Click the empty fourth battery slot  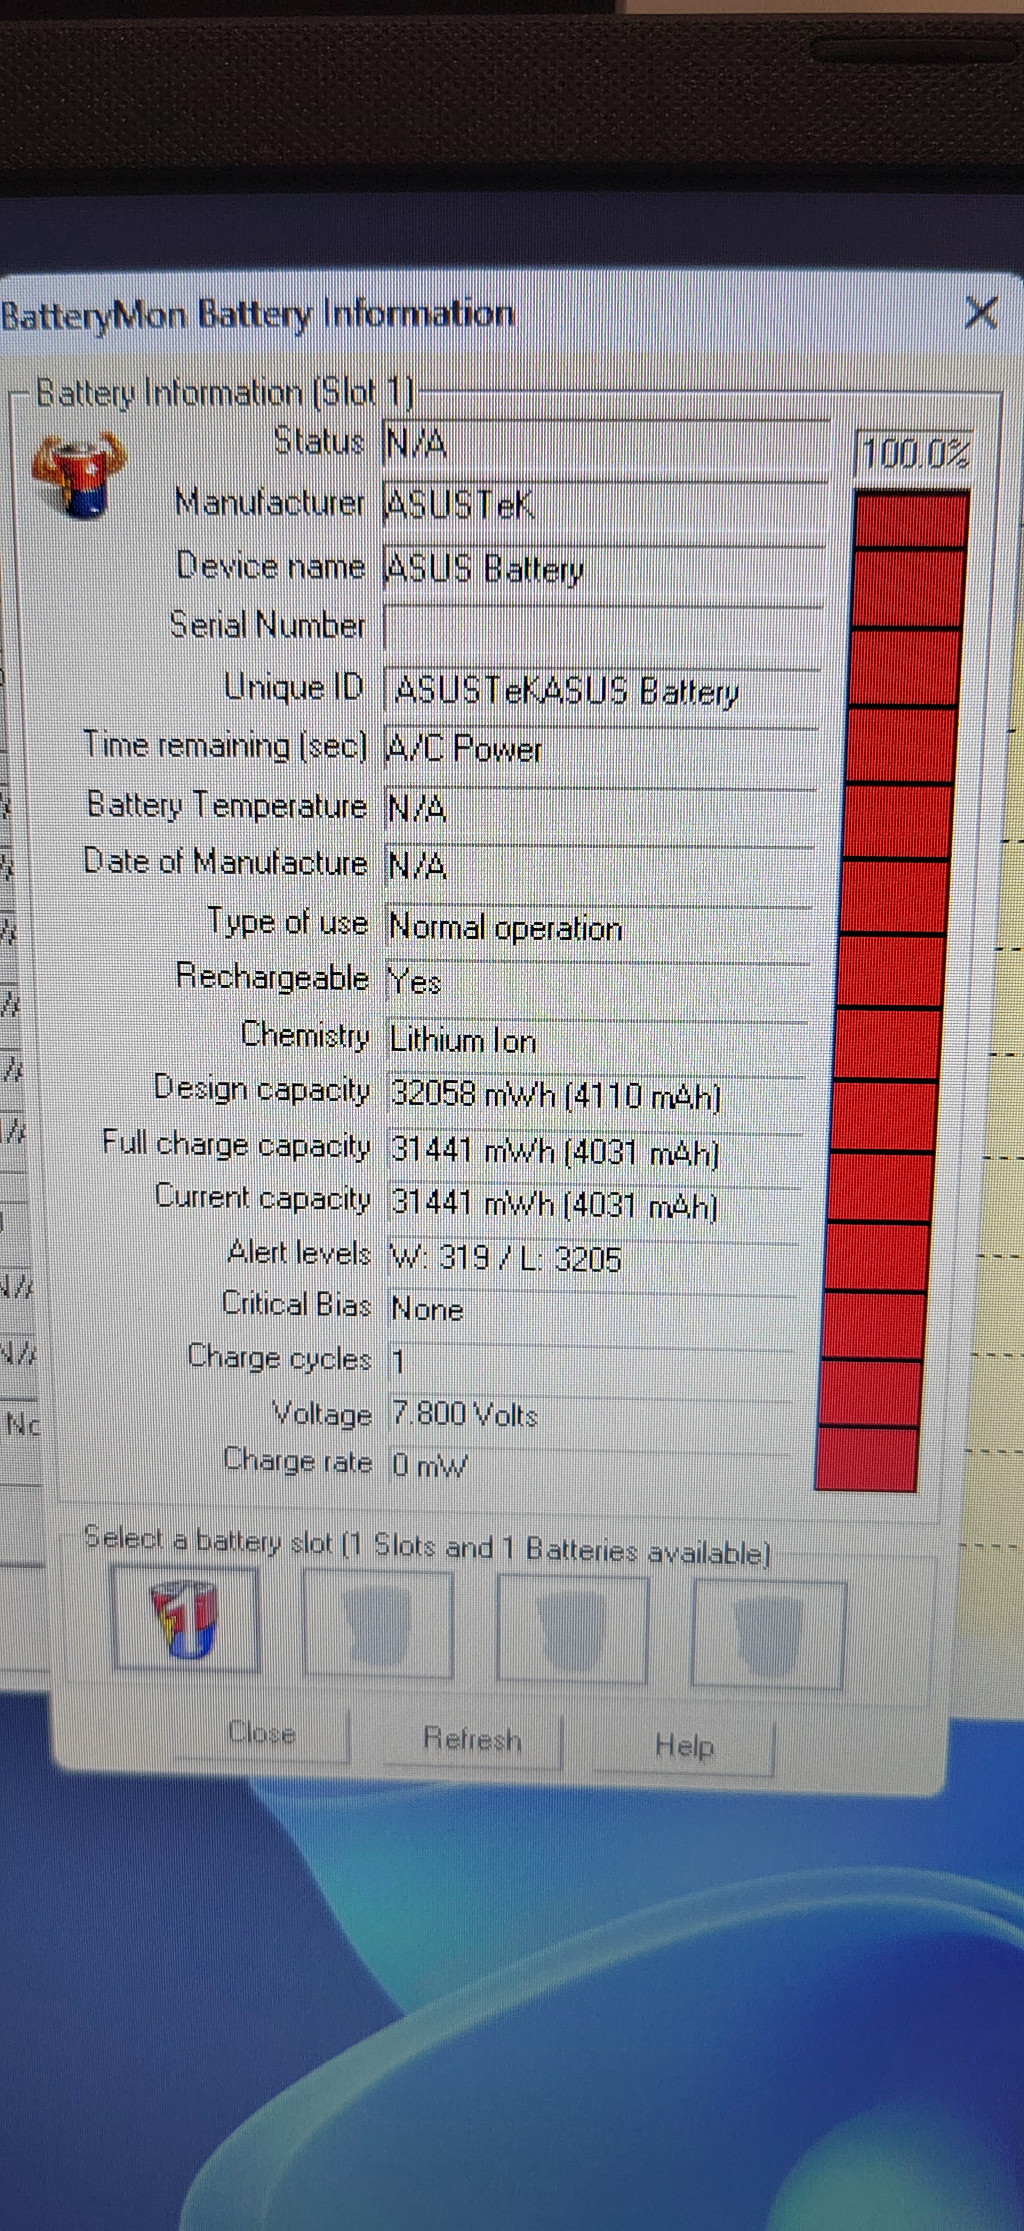point(767,1634)
